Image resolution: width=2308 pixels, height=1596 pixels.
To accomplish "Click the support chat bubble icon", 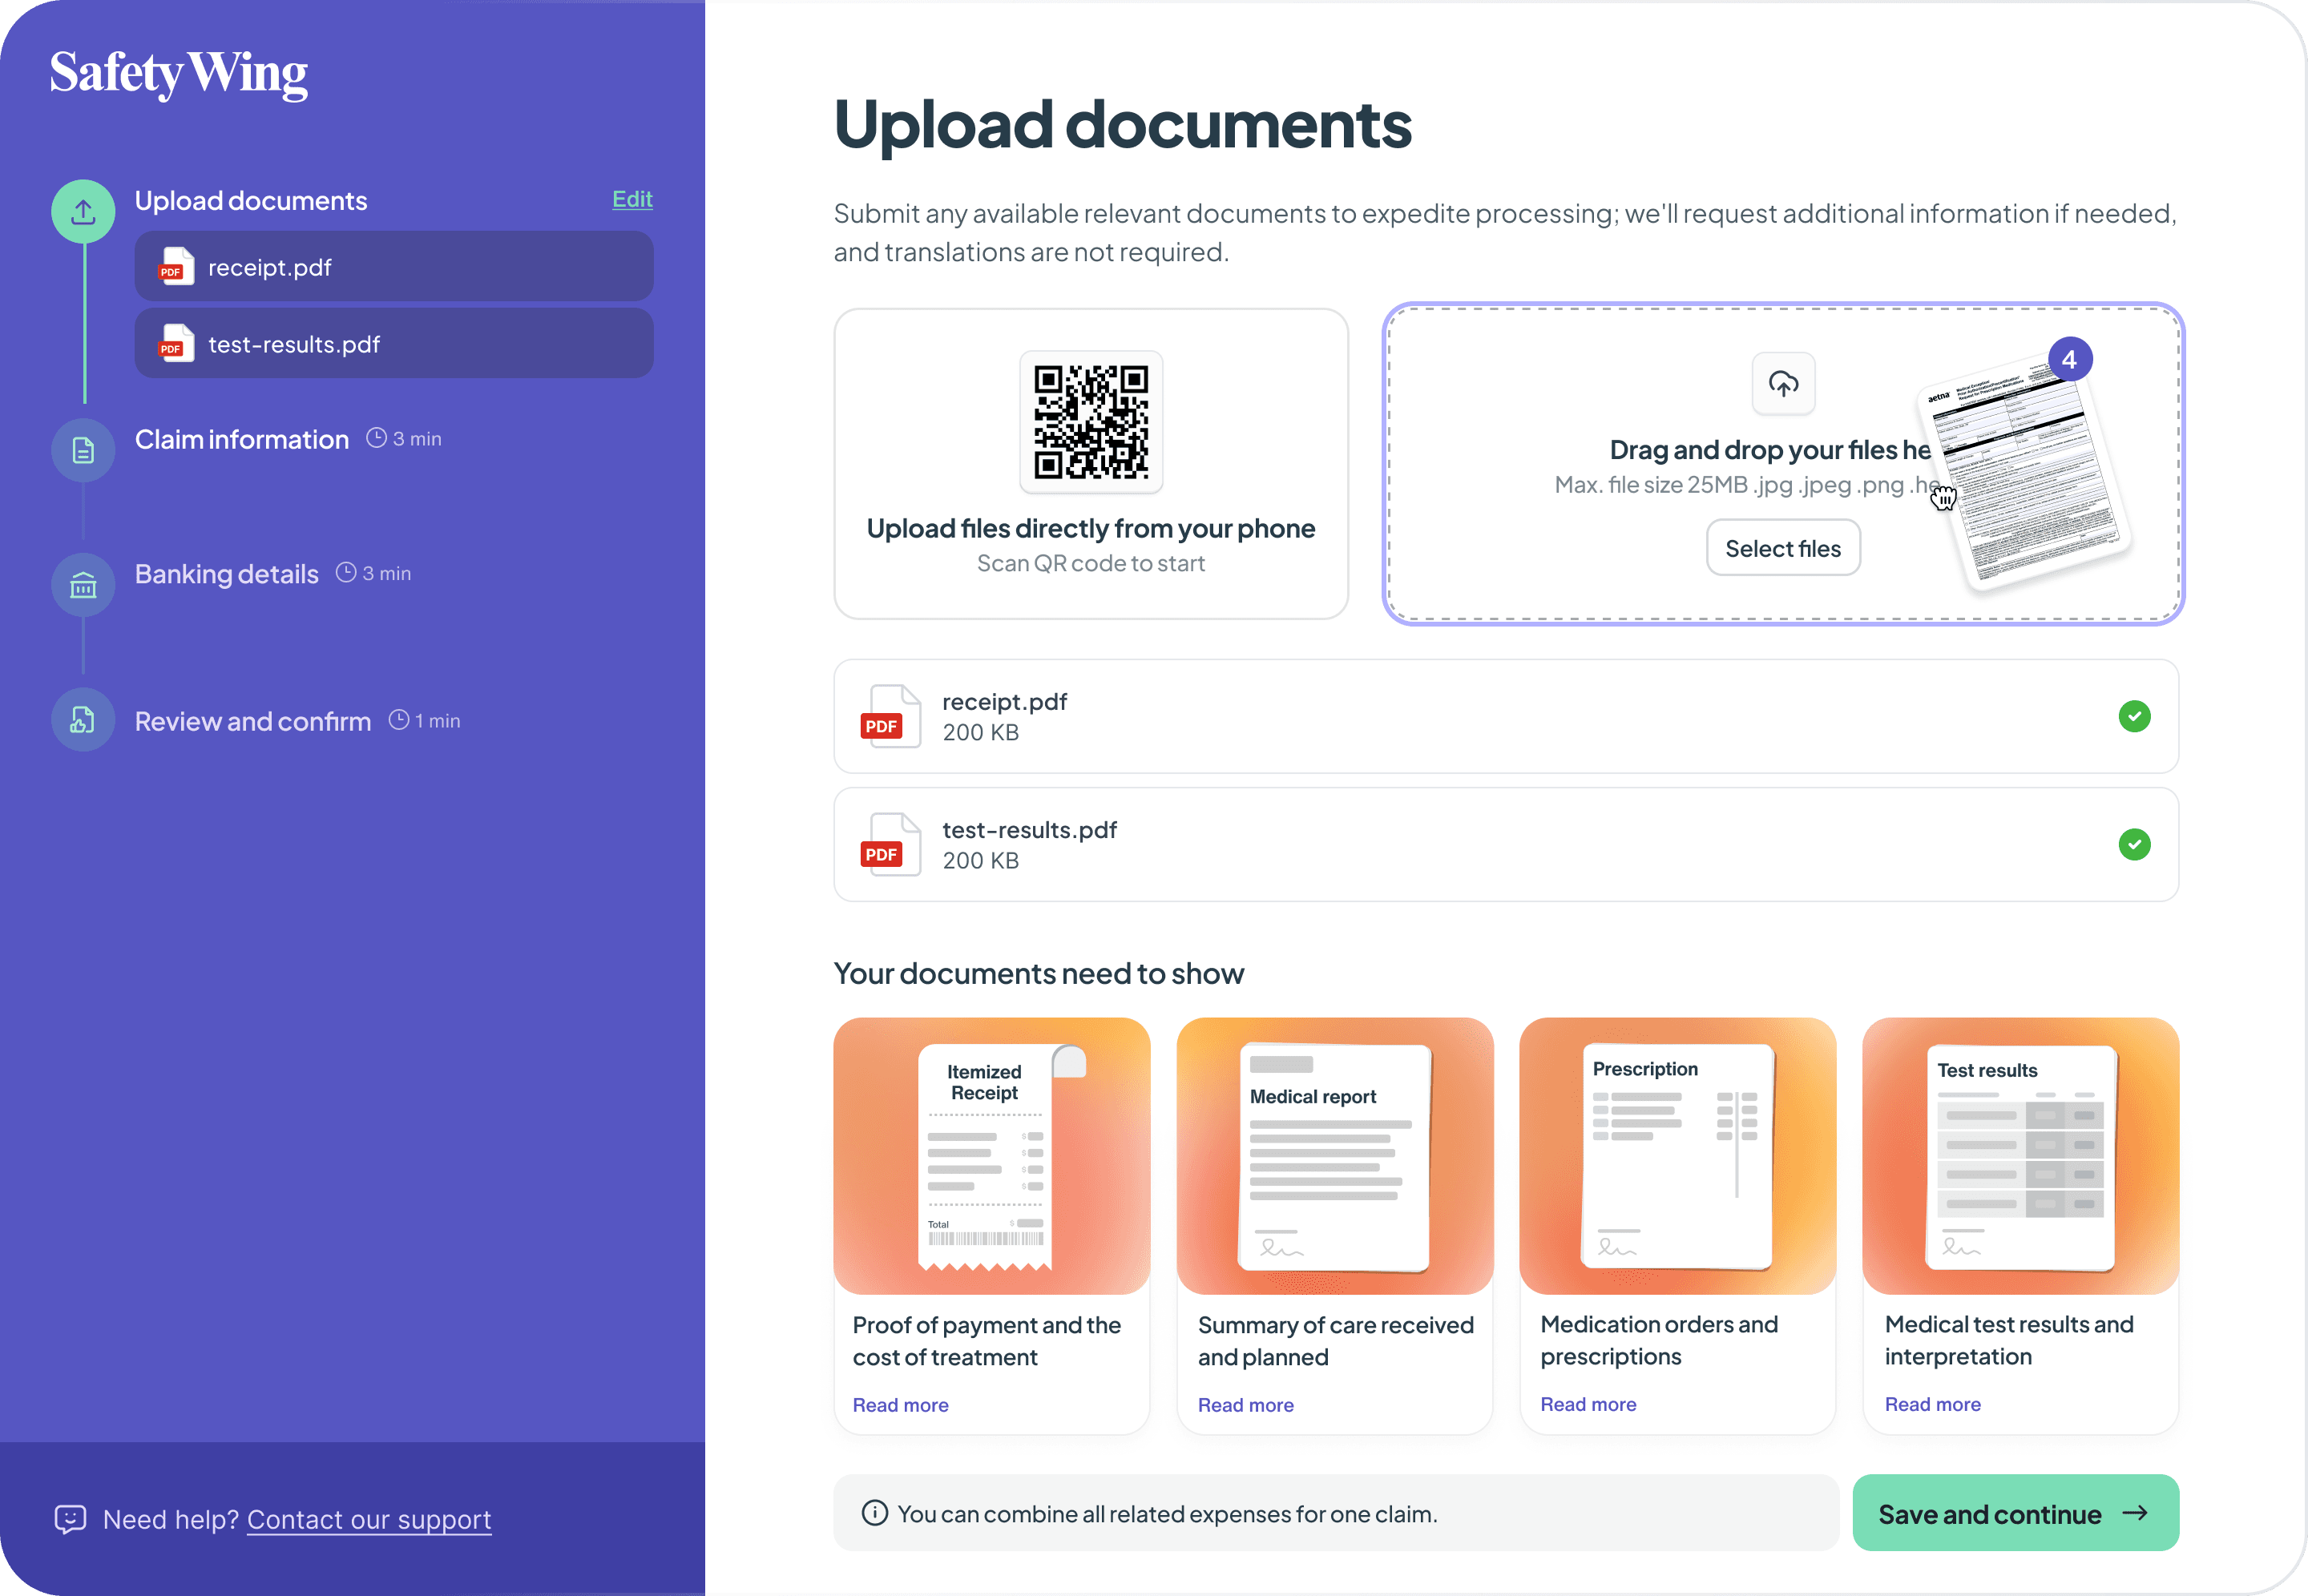I will (x=70, y=1519).
